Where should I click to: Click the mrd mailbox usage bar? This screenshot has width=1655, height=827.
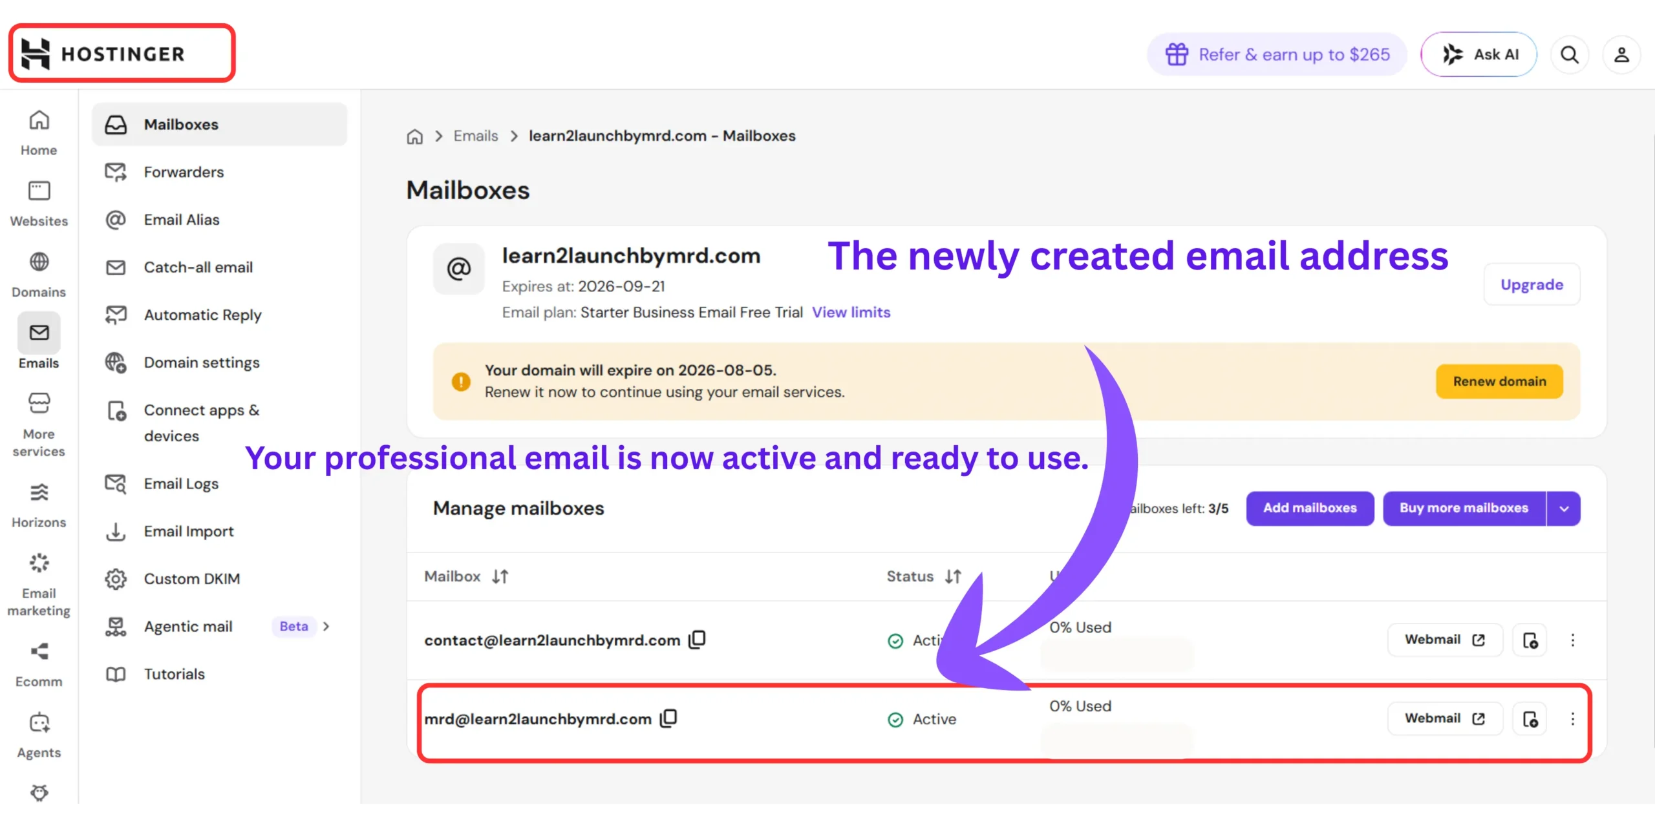click(x=1117, y=740)
